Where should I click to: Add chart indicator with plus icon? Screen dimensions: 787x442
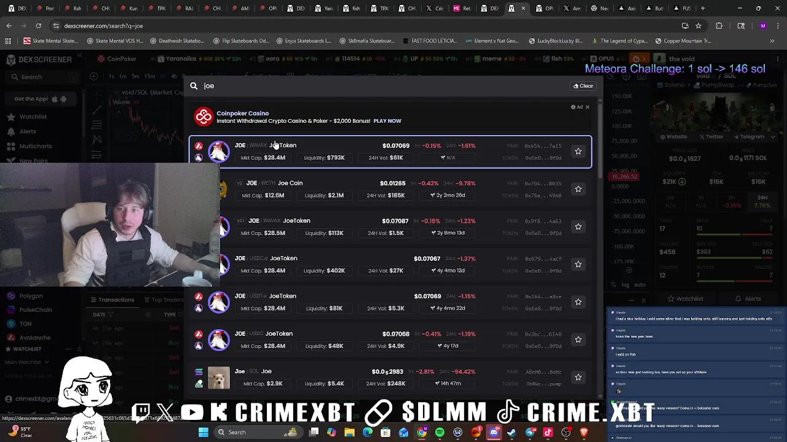[x=93, y=77]
